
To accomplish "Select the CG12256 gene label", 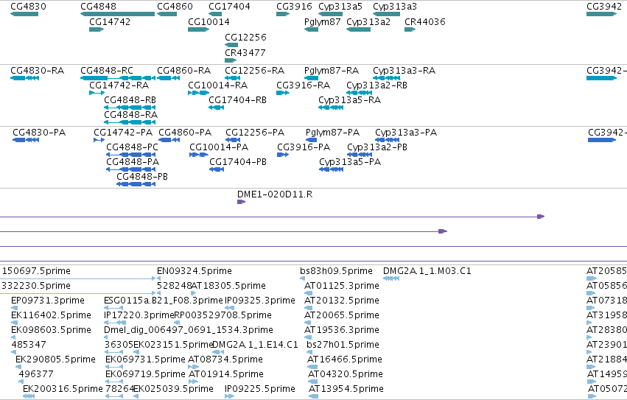I will point(245,37).
